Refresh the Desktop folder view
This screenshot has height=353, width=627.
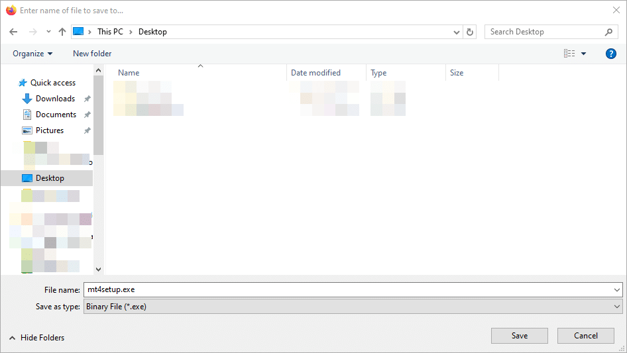pyautogui.click(x=471, y=32)
